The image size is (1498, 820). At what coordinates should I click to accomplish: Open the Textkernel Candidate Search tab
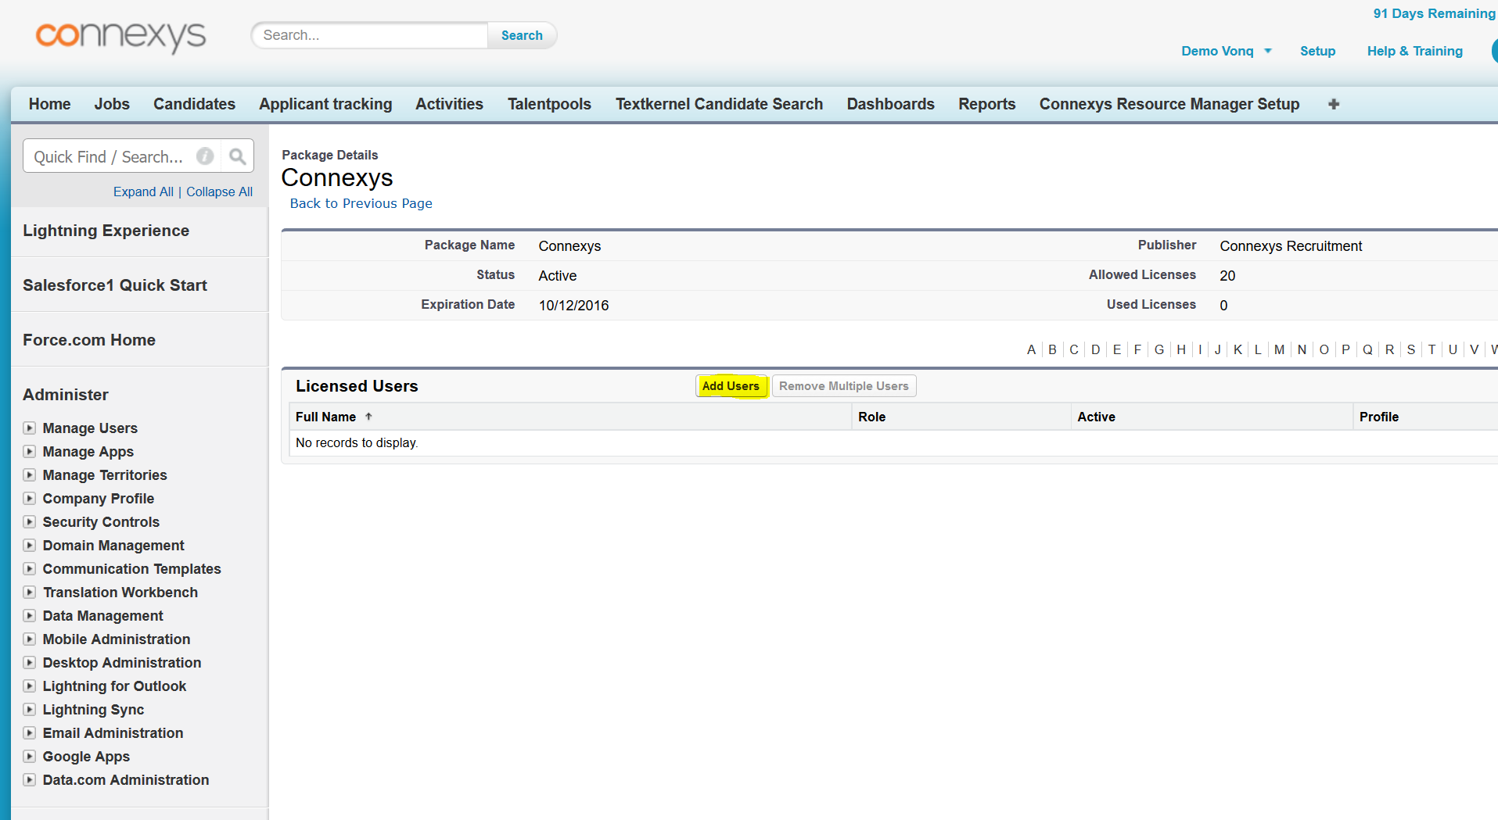[719, 104]
